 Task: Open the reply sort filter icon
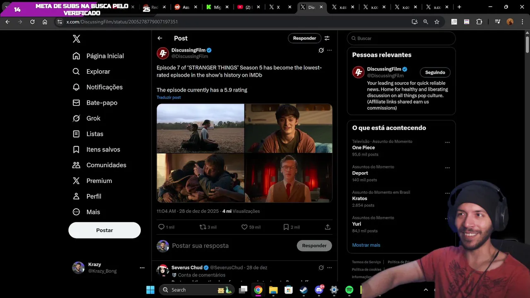point(327,38)
